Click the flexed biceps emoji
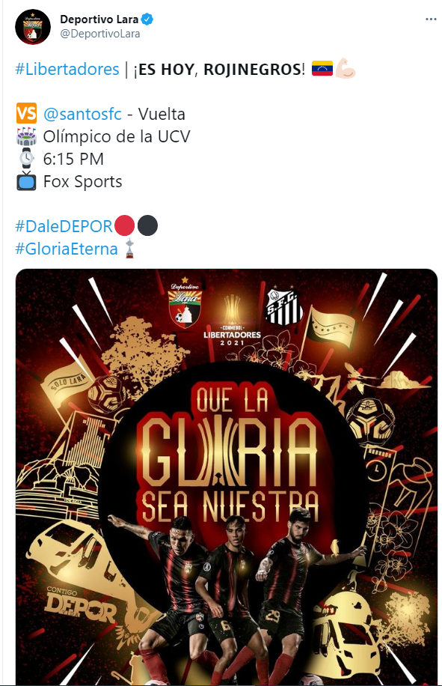Image resolution: width=442 pixels, height=686 pixels. tap(346, 69)
